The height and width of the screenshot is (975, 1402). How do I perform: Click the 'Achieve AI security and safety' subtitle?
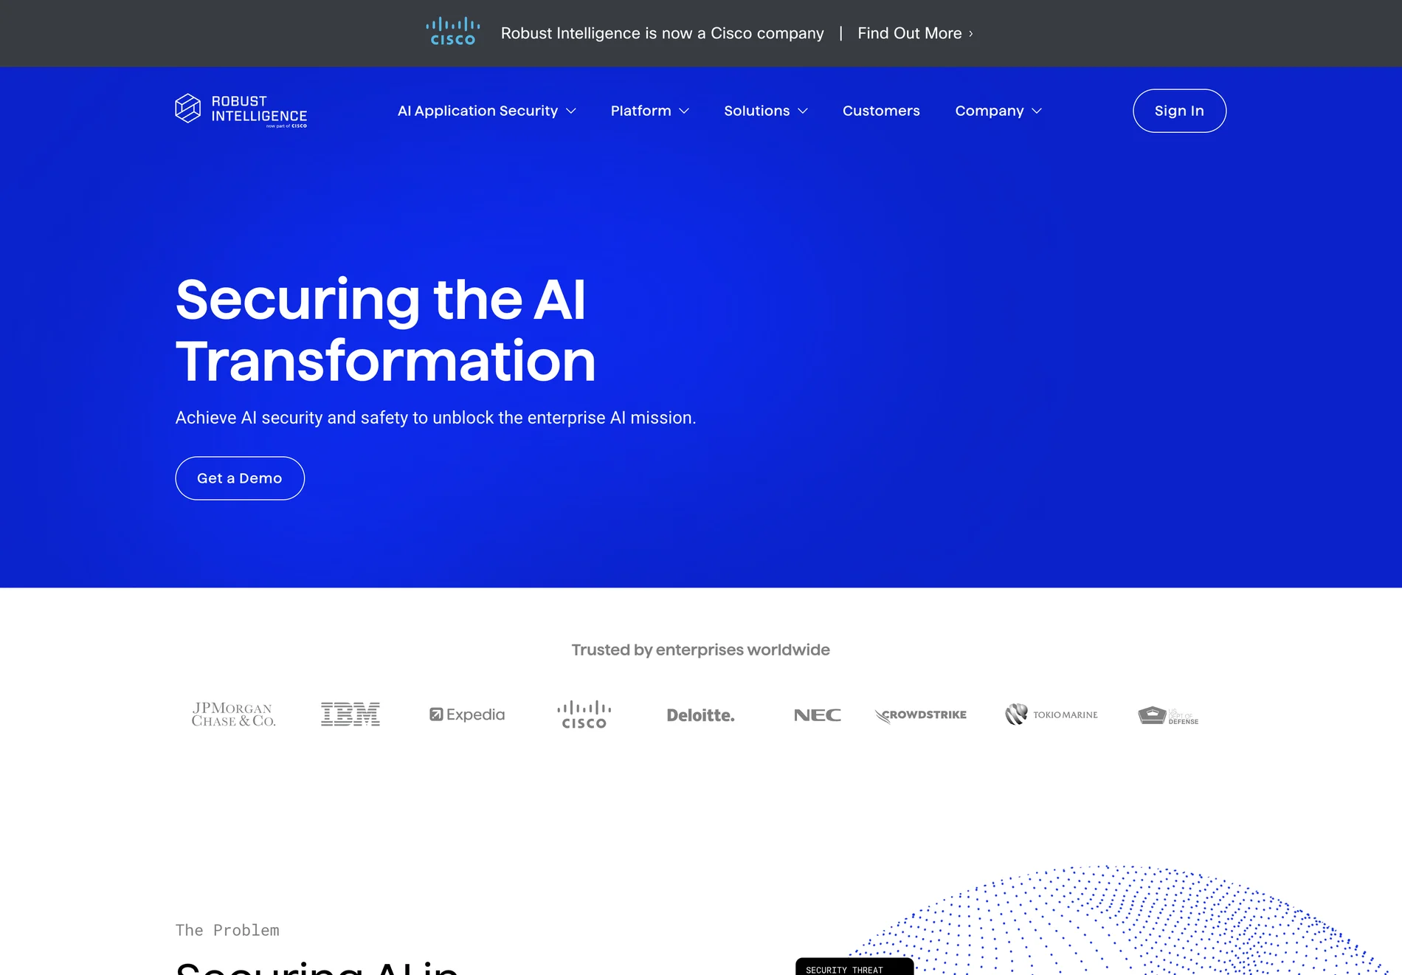click(x=435, y=418)
